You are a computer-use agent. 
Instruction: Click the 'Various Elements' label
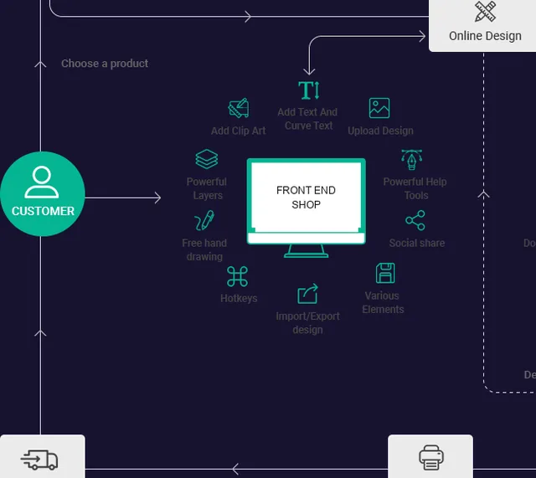383,302
